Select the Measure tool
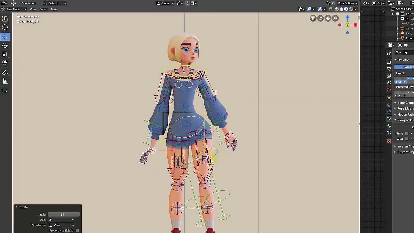 (x=5, y=81)
